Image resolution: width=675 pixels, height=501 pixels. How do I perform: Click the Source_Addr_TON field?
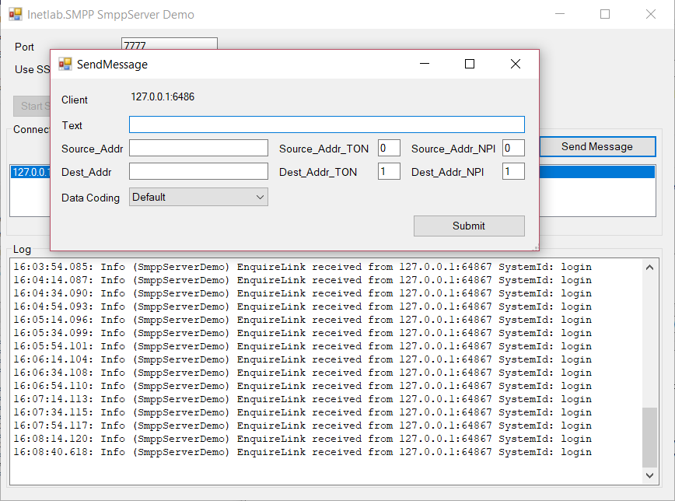click(389, 148)
